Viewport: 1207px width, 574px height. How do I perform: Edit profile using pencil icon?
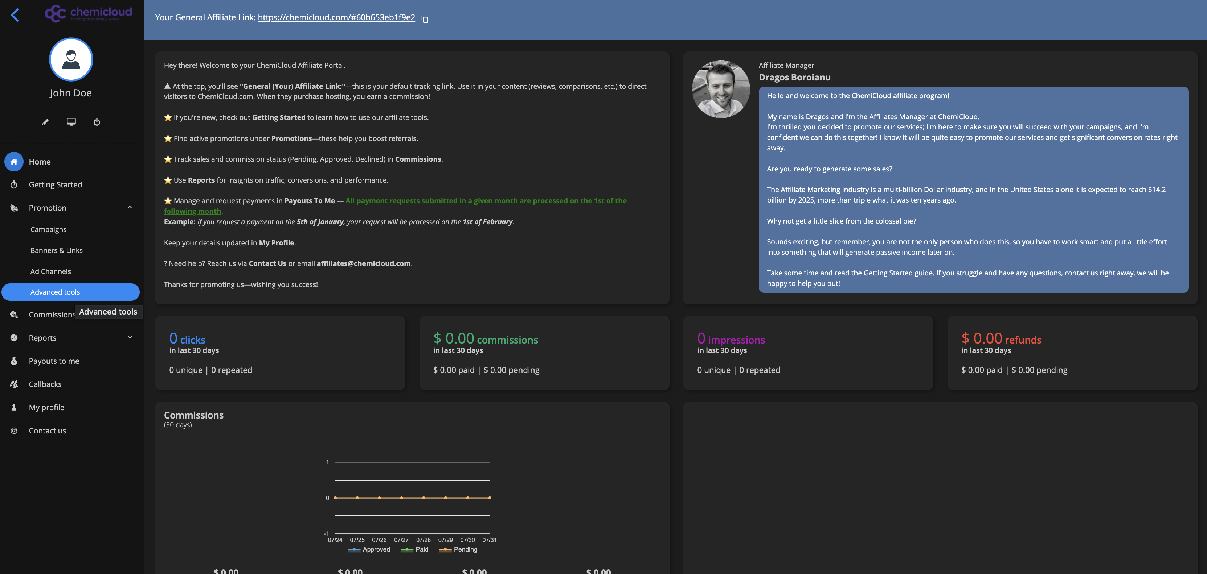[45, 122]
